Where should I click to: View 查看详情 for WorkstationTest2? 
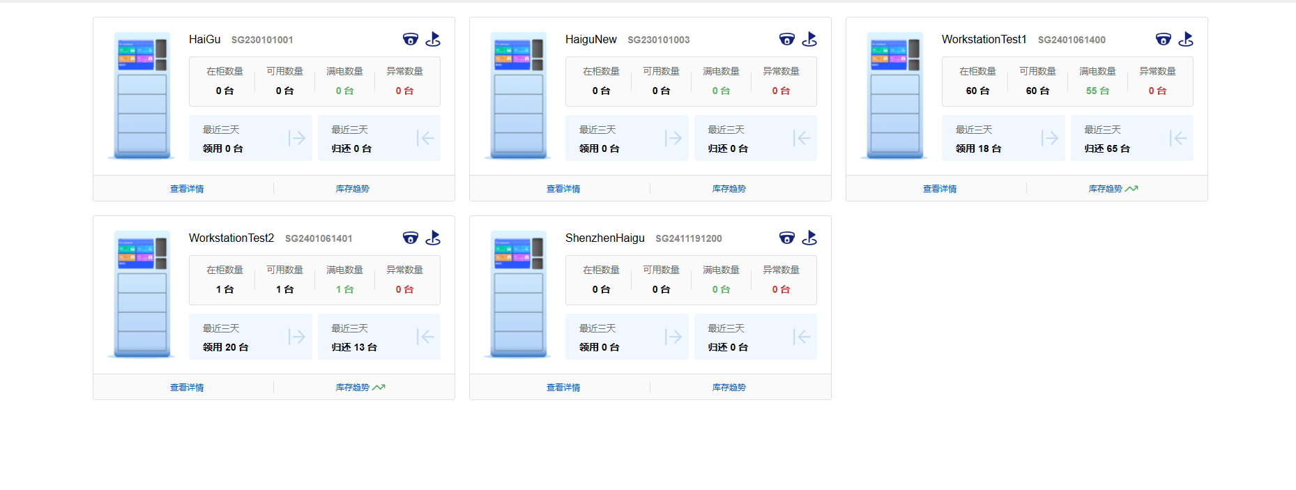click(187, 388)
